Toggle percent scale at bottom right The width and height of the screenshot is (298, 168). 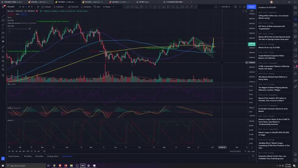pos(245,151)
